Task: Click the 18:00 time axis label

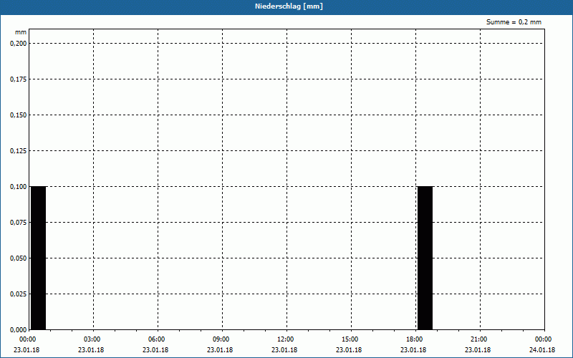Action: pyautogui.click(x=415, y=339)
